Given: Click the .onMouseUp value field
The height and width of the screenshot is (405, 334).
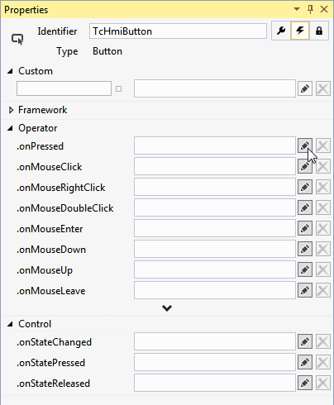Looking at the screenshot, I should pyautogui.click(x=215, y=269).
